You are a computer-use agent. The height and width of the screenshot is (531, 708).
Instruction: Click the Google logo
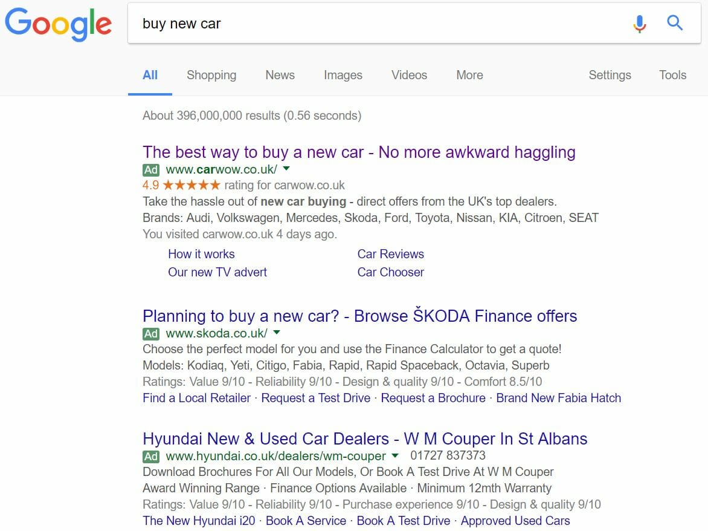tap(58, 24)
